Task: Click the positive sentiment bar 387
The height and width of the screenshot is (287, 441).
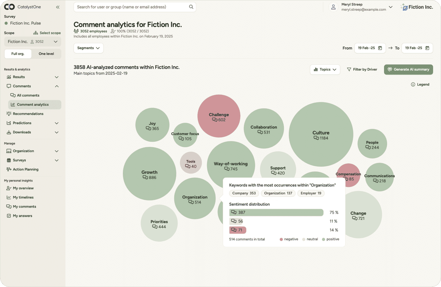Action: [276, 212]
